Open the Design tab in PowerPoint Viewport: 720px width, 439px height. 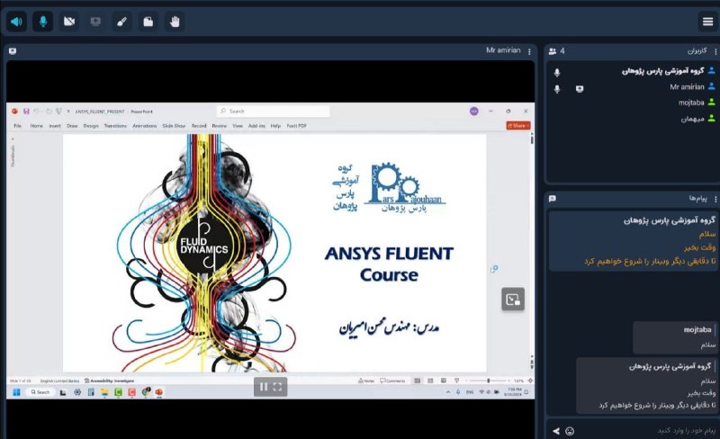(x=91, y=126)
